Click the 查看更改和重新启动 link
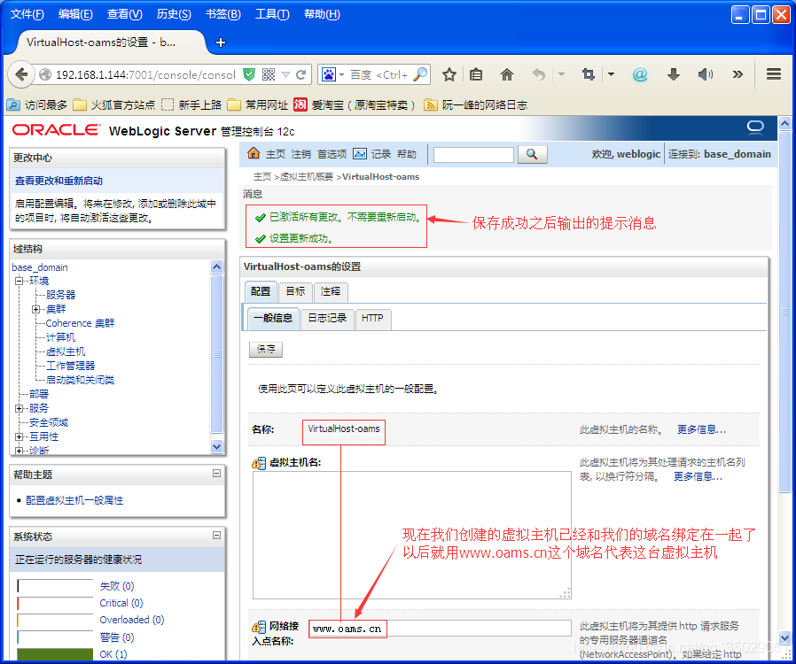The height and width of the screenshot is (664, 796). pos(59,181)
